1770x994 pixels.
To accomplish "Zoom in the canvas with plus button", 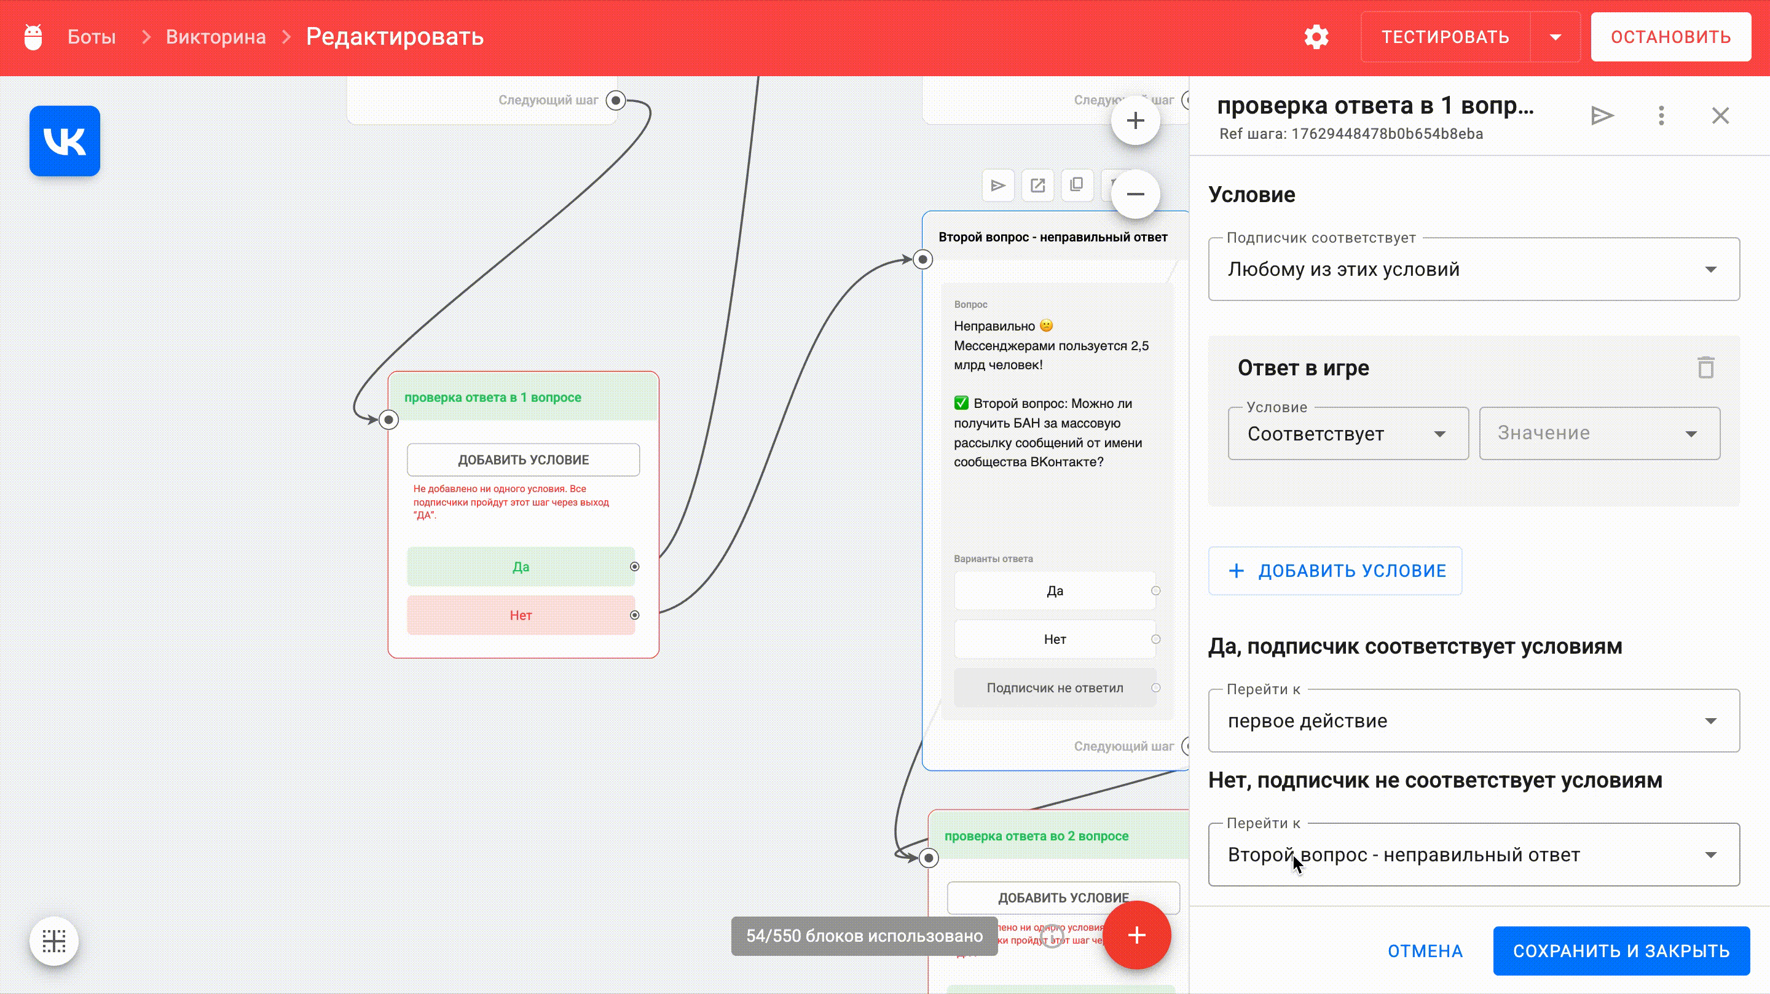I will coord(1135,121).
